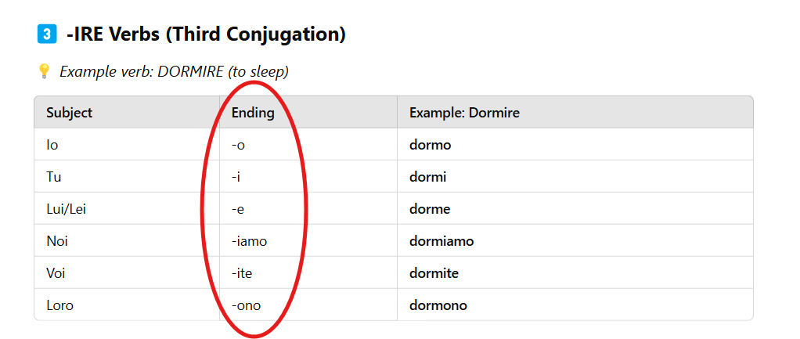Click the lightbulb tip icon
The width and height of the screenshot is (800, 339).
[x=44, y=72]
